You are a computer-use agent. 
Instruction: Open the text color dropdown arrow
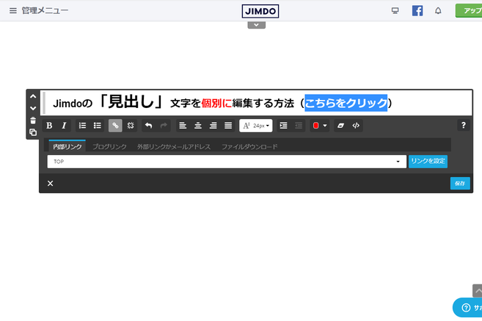(325, 126)
